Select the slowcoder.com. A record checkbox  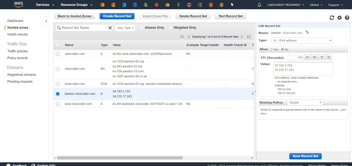tap(58, 54)
